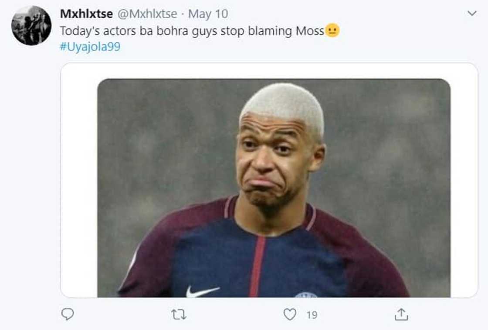Open the tweet's May 10 timestamp
488x330 pixels.
(x=208, y=14)
